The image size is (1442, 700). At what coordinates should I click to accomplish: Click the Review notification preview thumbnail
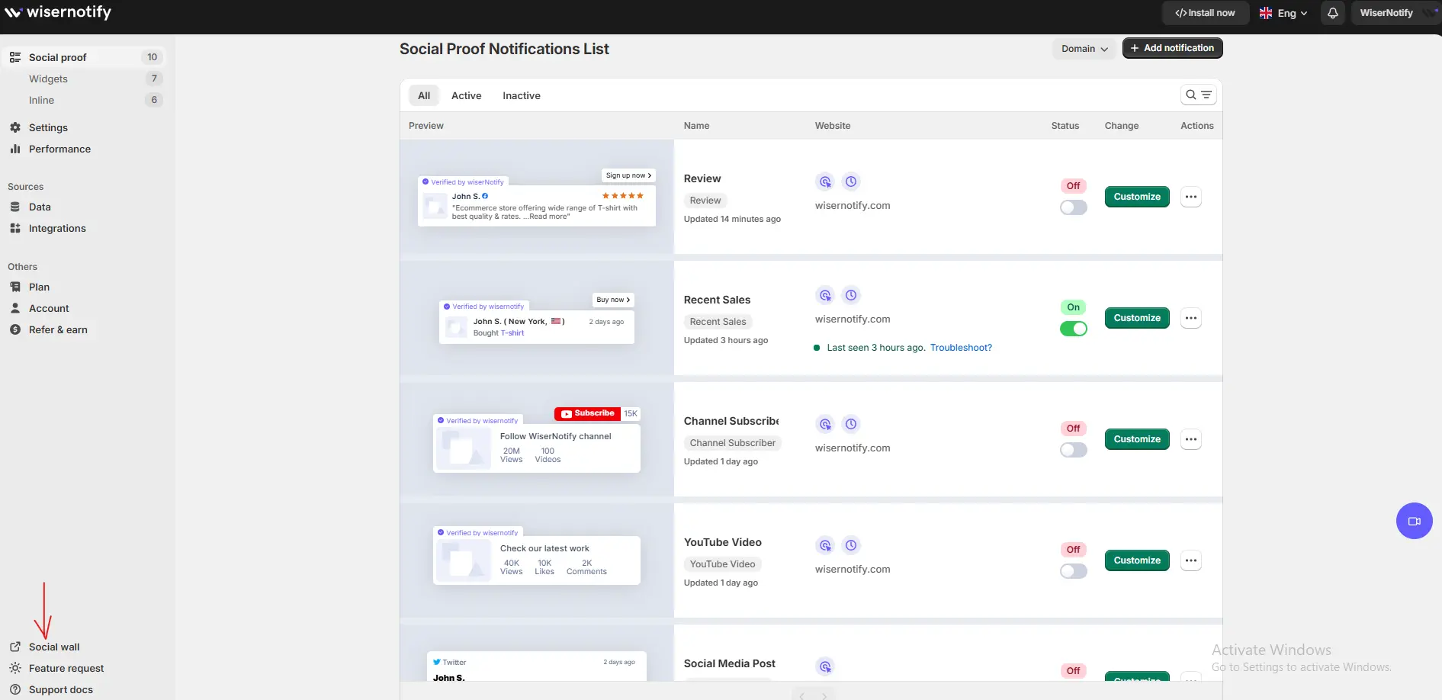click(x=537, y=197)
